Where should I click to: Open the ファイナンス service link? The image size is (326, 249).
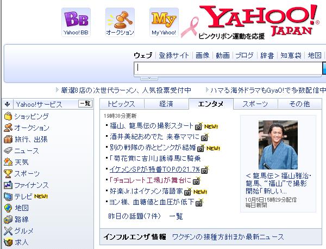(x=32, y=185)
